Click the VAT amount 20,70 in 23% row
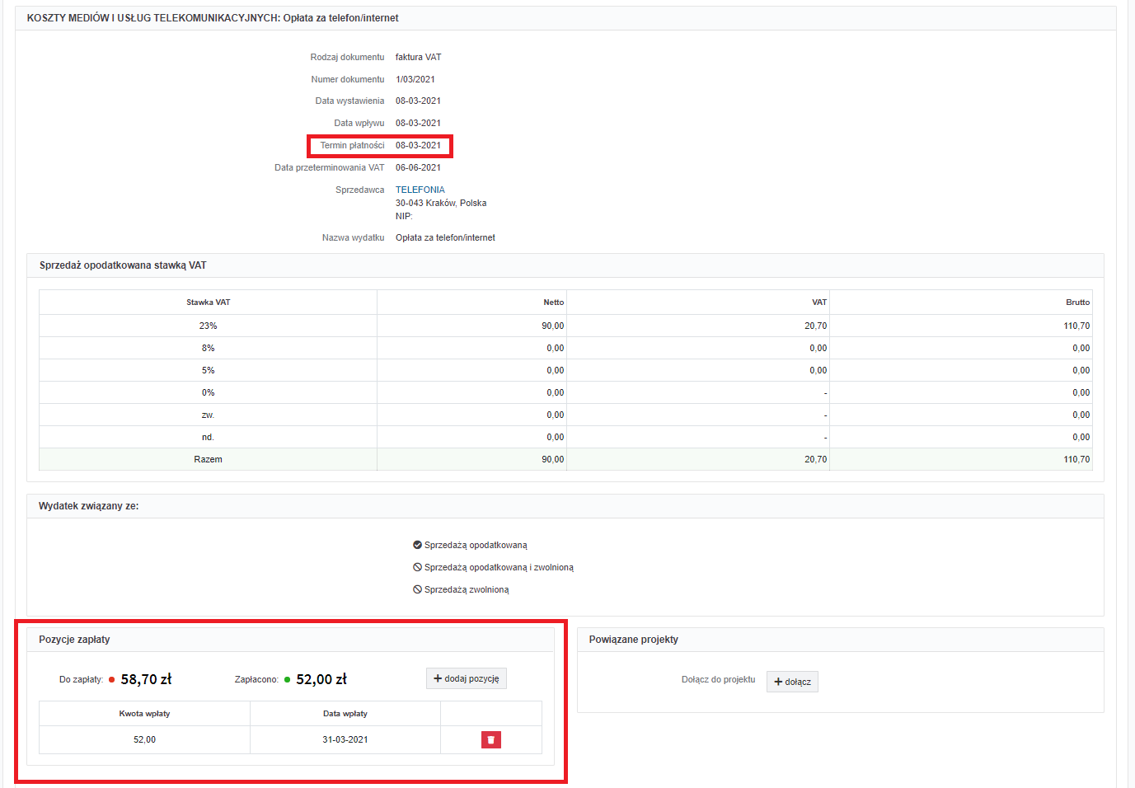1135x788 pixels. coord(815,326)
